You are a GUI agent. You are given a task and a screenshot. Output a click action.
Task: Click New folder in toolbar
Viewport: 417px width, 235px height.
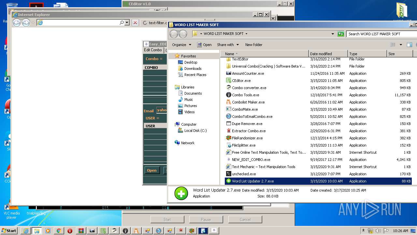pos(254,45)
